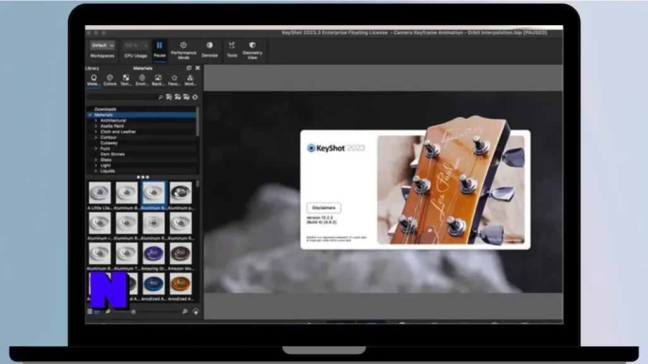The width and height of the screenshot is (648, 364).
Task: Select the A Little Lila... material thumbnail
Action: (99, 193)
